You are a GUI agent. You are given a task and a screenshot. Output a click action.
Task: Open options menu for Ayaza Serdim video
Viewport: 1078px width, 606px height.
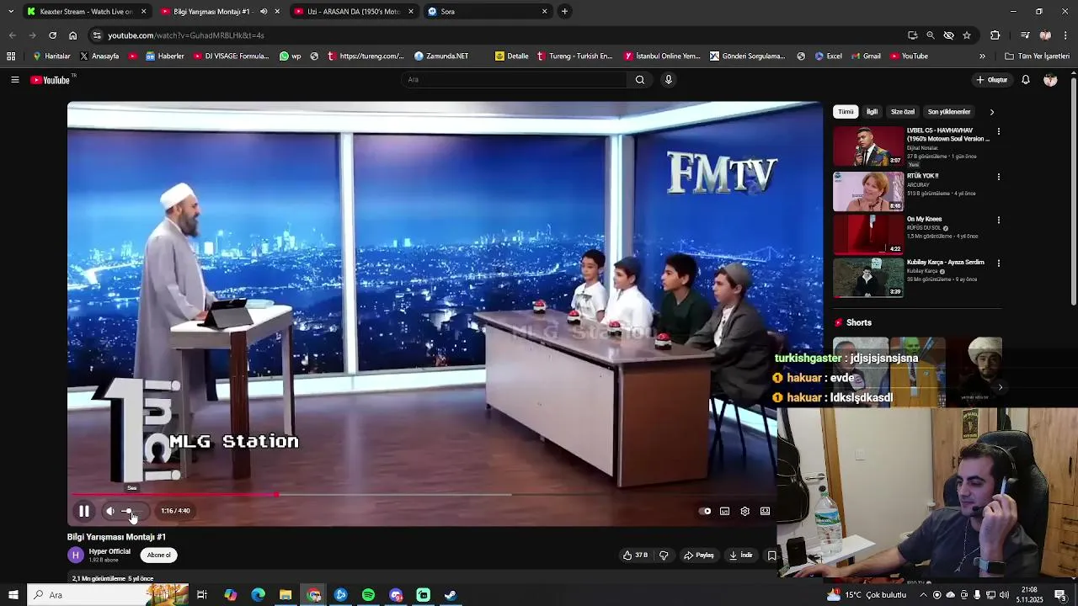(999, 263)
